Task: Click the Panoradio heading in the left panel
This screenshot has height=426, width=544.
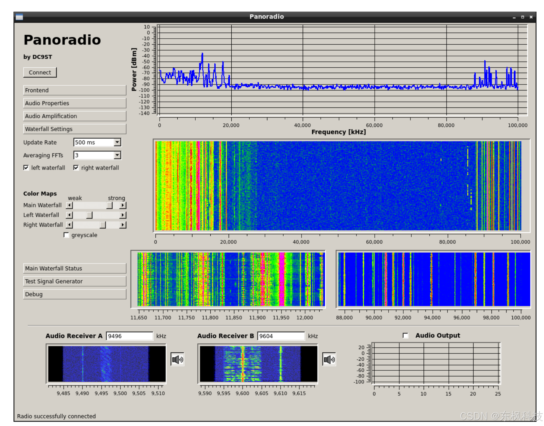Action: tap(62, 40)
